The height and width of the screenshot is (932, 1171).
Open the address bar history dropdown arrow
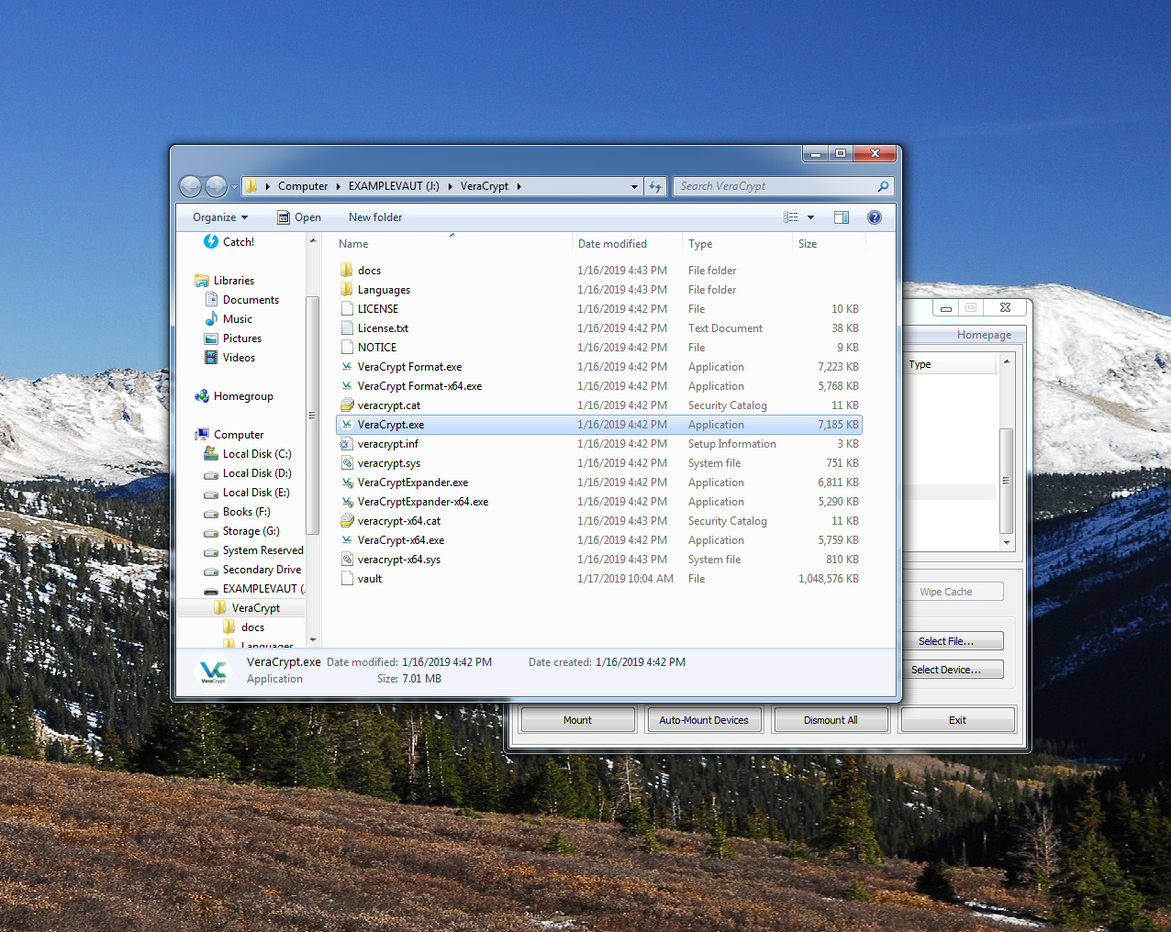coord(634,186)
